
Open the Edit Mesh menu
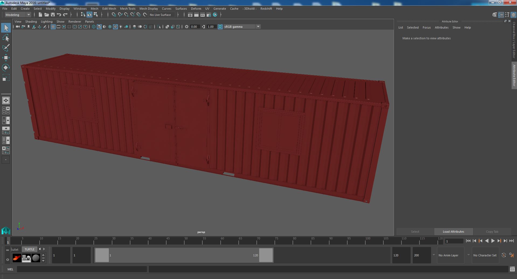point(109,9)
